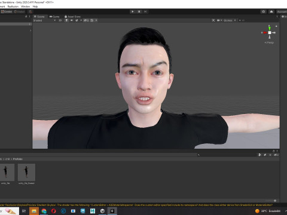Screen dimensions: 287x215
Task: Open the Account dropdown
Action: (282, 11)
